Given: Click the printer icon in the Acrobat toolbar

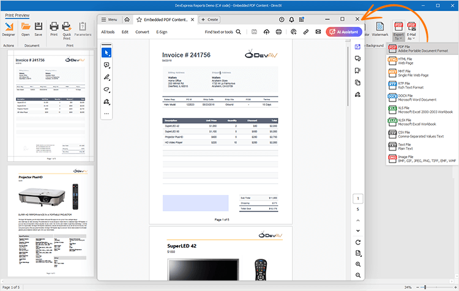Looking at the screenshot, I should coord(279,31).
